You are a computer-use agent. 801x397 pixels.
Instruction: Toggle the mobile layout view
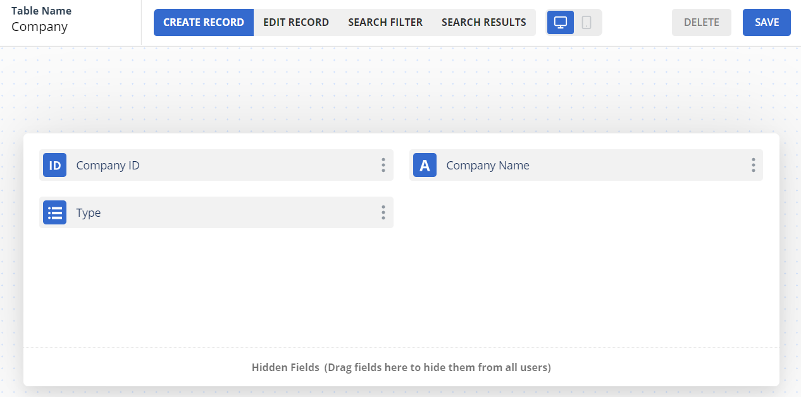pos(587,22)
